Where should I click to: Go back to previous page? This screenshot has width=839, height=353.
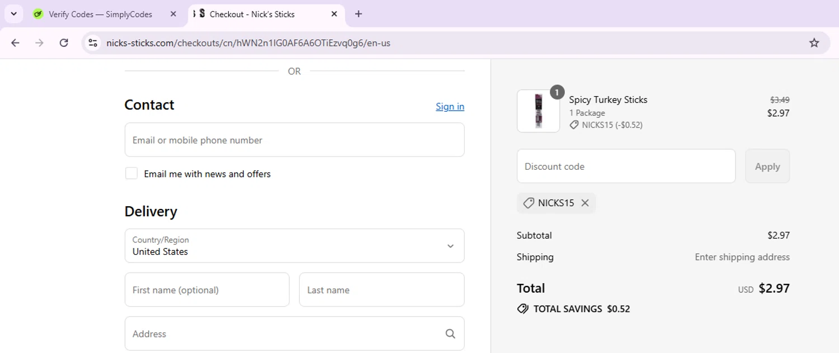pyautogui.click(x=15, y=43)
